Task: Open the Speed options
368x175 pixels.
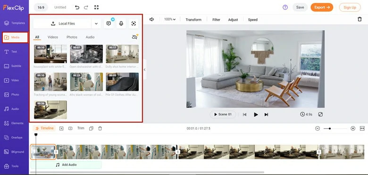Action: tap(253, 20)
